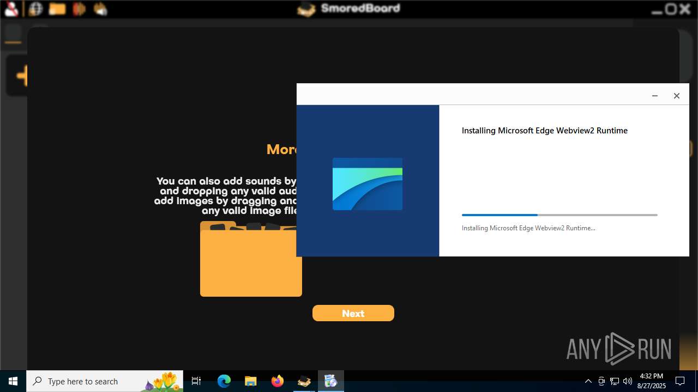This screenshot has height=392, width=698.
Task: Close the SmoredBoard window
Action: pyautogui.click(x=685, y=9)
